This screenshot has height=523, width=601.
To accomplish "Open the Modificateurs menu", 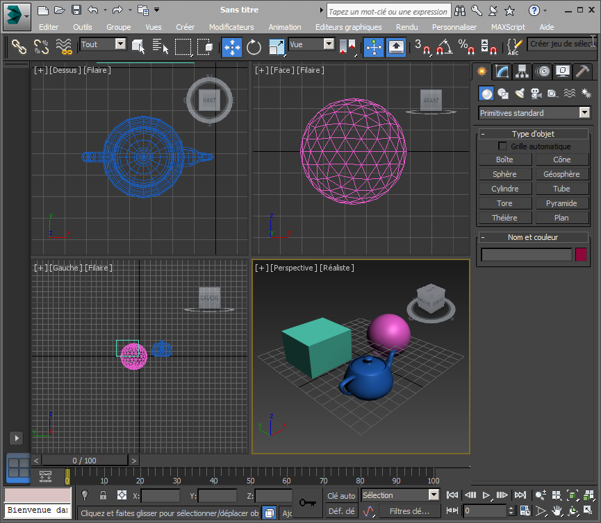I will [x=231, y=27].
